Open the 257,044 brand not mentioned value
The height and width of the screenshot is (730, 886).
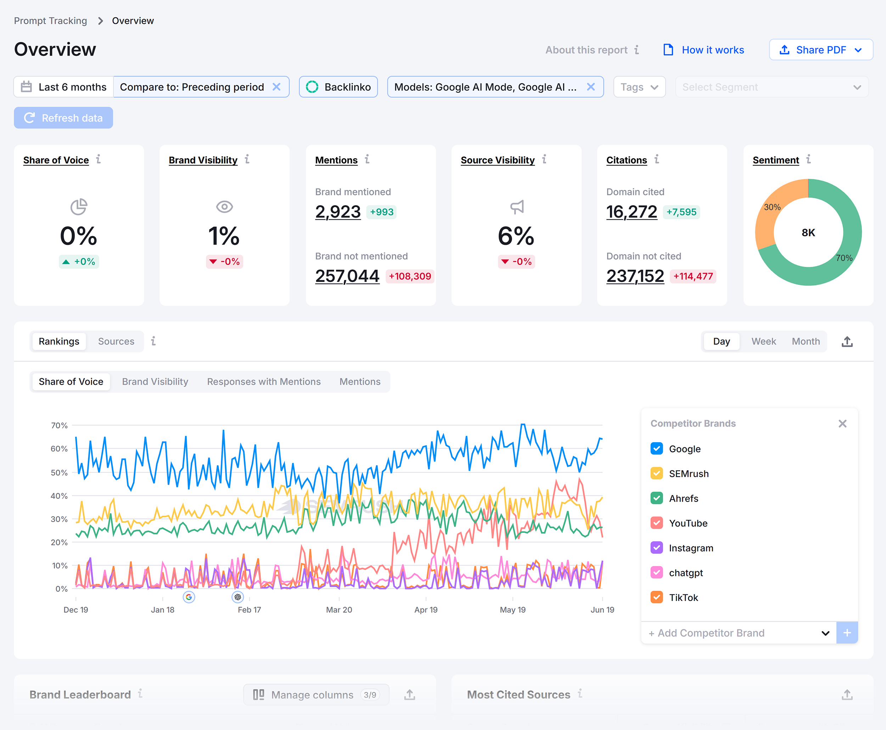pyautogui.click(x=347, y=276)
